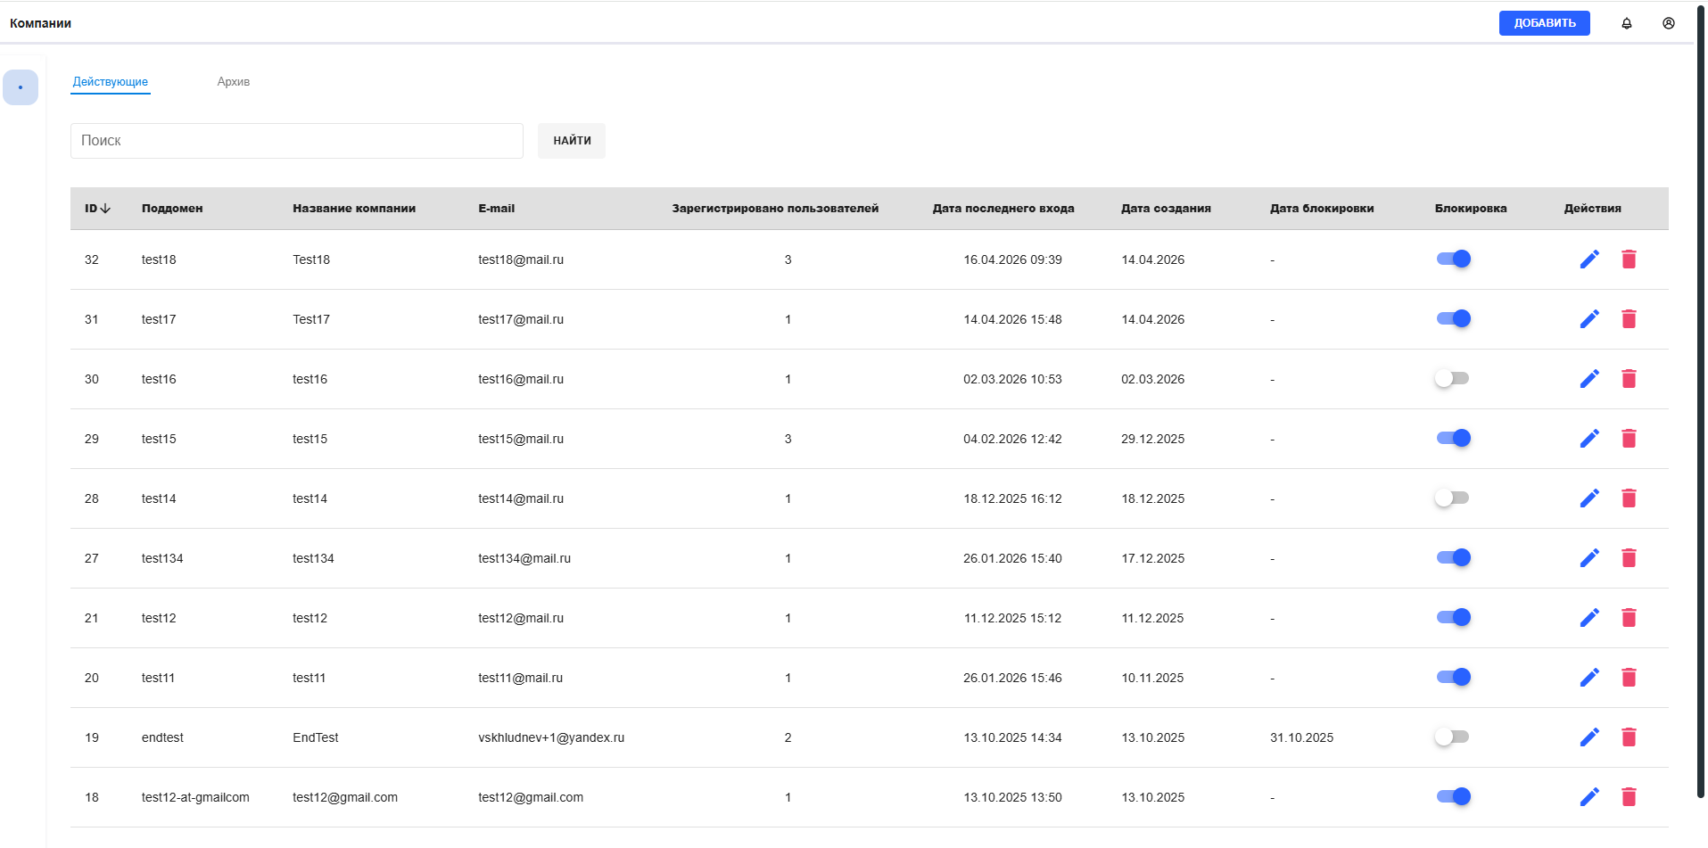The width and height of the screenshot is (1708, 848).
Task: Enable blocking switch for endtest
Action: (1452, 737)
